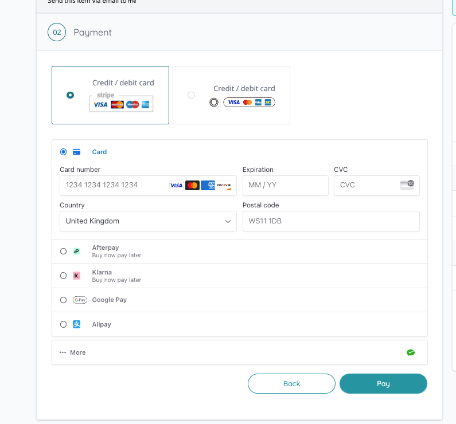The width and height of the screenshot is (456, 424).
Task: Click the Pay button
Action: (383, 384)
